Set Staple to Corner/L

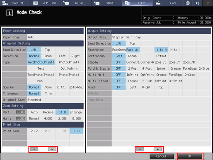click(133, 62)
